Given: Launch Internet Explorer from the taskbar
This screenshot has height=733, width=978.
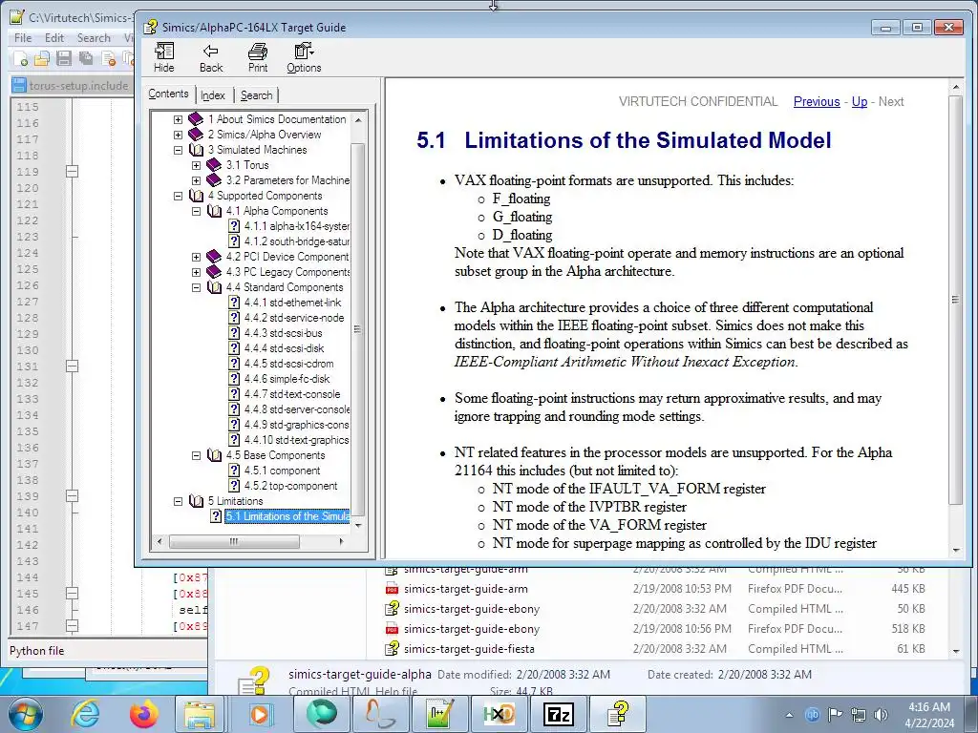Looking at the screenshot, I should (x=85, y=714).
